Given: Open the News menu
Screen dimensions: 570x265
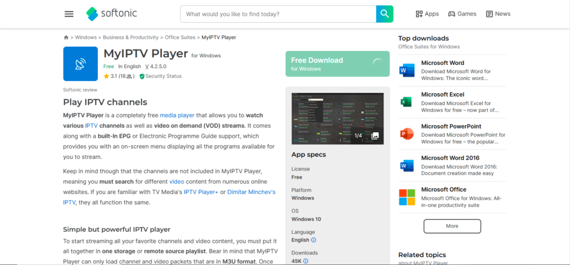Looking at the screenshot, I should point(498,14).
